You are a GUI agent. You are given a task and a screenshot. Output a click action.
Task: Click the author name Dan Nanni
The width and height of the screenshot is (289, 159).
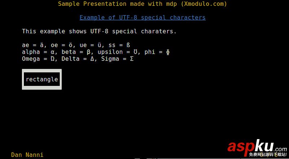(27, 155)
